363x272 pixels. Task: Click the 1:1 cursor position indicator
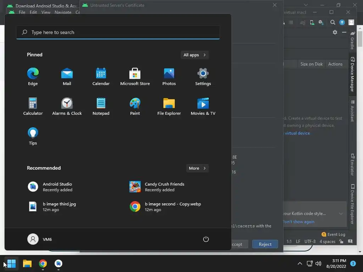[x=289, y=242]
